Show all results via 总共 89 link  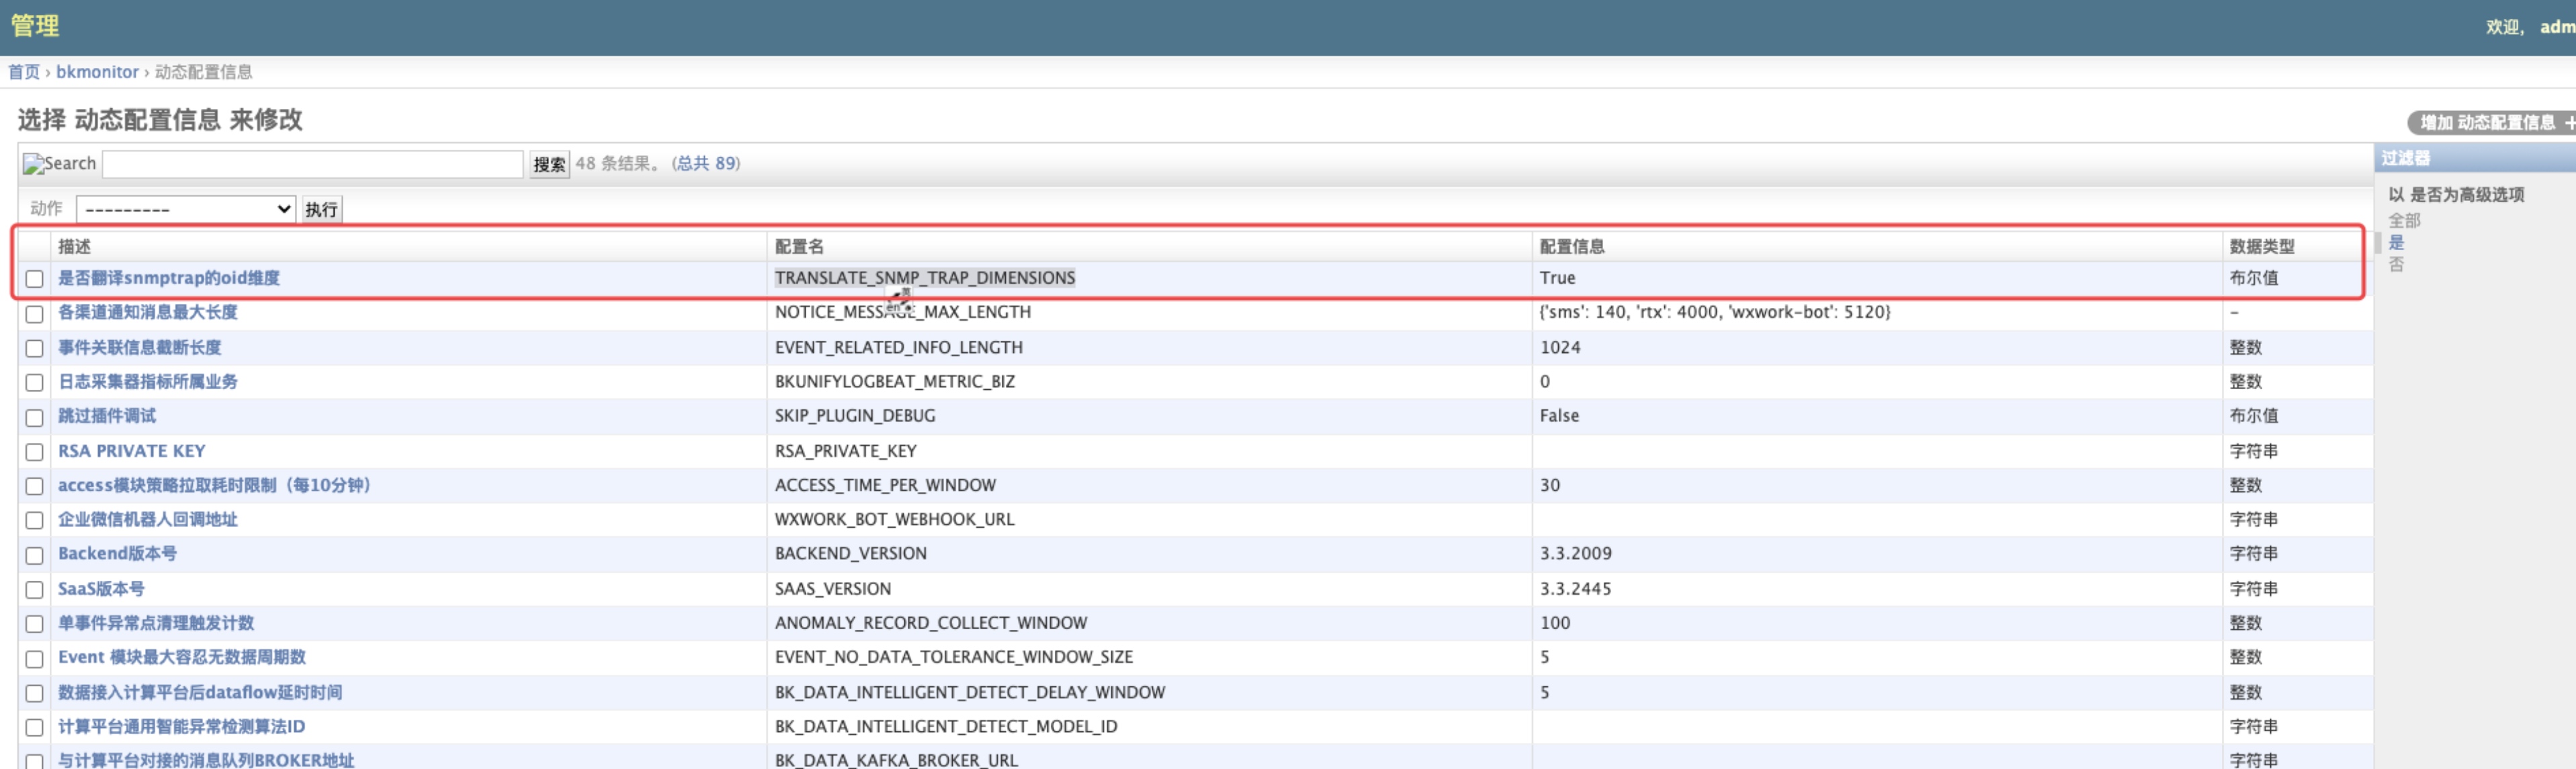click(706, 163)
